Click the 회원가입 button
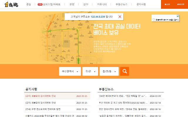The width and height of the screenshot is (188, 117). coord(181,4)
